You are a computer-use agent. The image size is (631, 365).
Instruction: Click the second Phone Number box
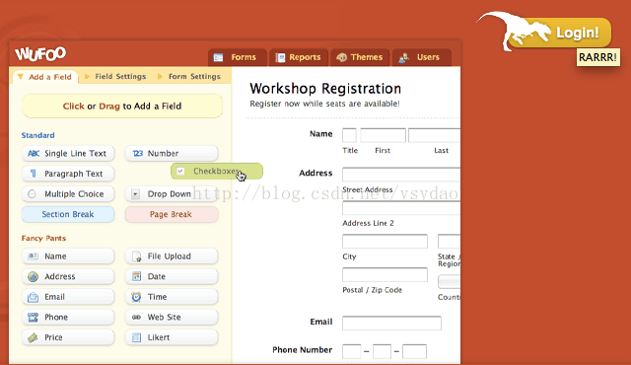coord(382,351)
